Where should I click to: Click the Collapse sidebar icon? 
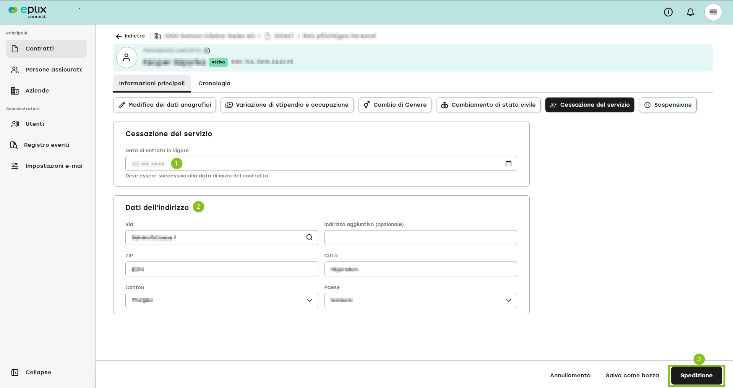15,372
